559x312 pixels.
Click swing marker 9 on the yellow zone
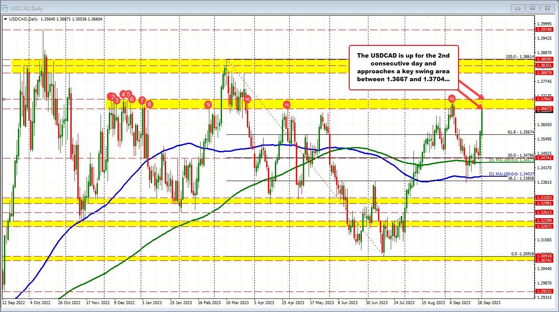tap(208, 105)
